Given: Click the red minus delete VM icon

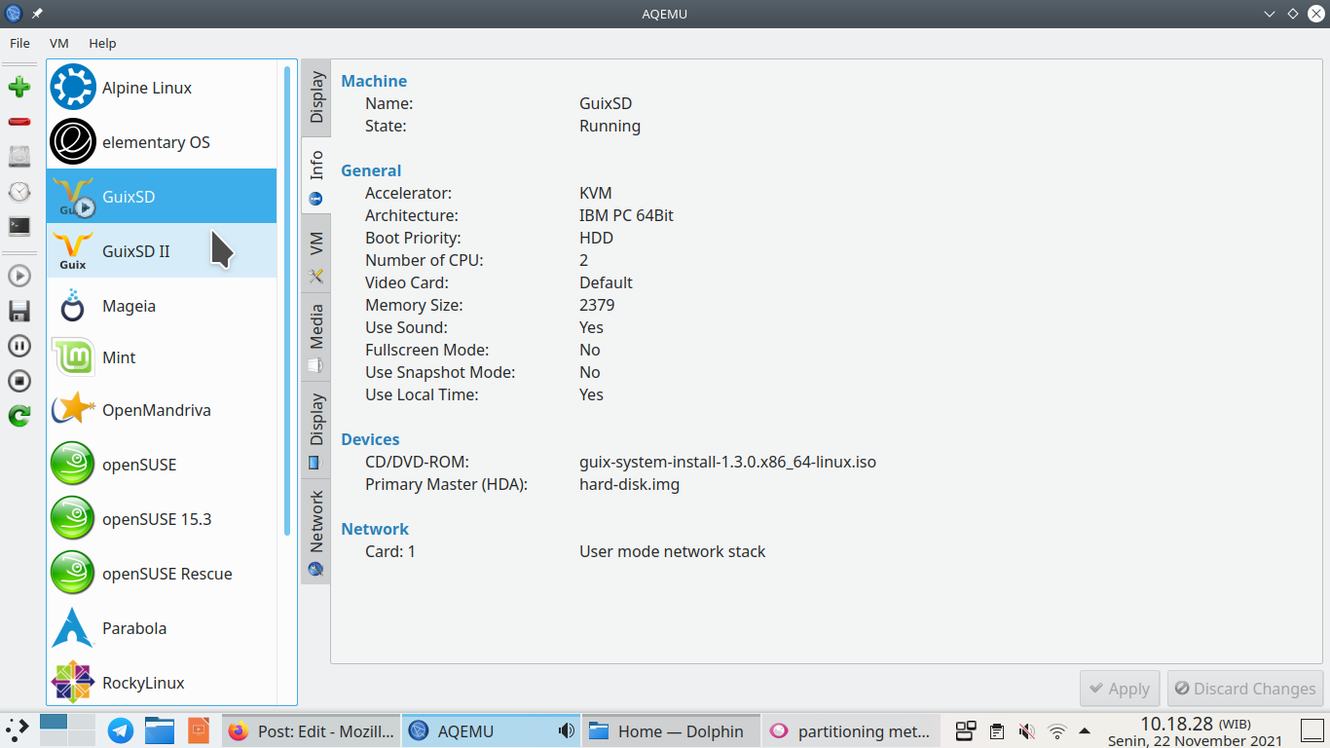Looking at the screenshot, I should (x=19, y=122).
